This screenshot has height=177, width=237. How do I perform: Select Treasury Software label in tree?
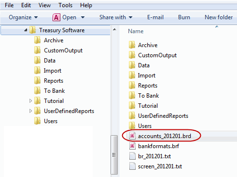(62, 30)
